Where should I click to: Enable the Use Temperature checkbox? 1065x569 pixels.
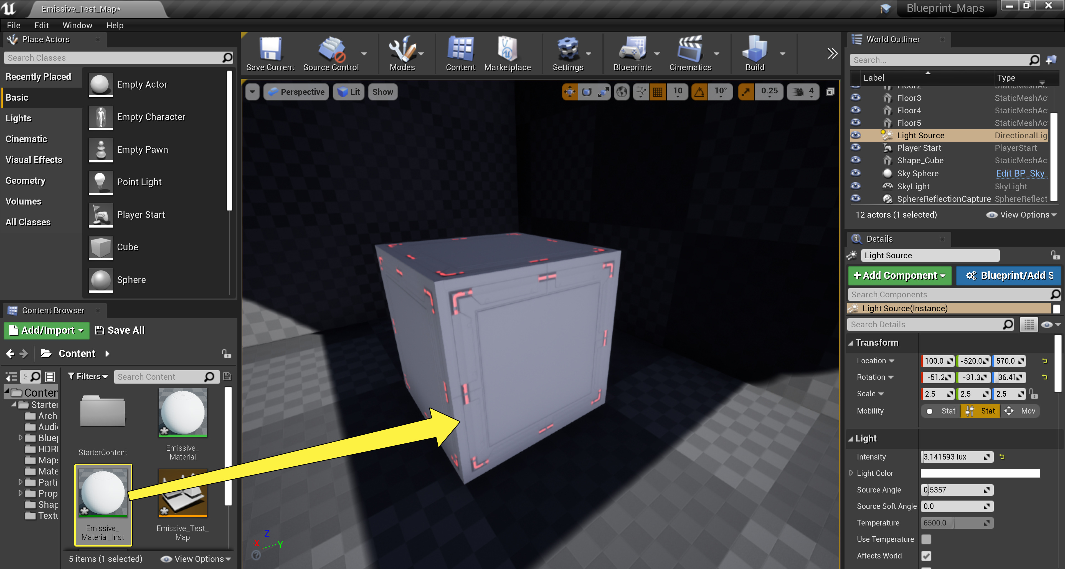coord(927,539)
